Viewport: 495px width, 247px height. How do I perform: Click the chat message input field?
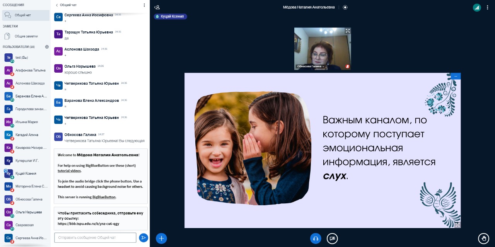95,237
